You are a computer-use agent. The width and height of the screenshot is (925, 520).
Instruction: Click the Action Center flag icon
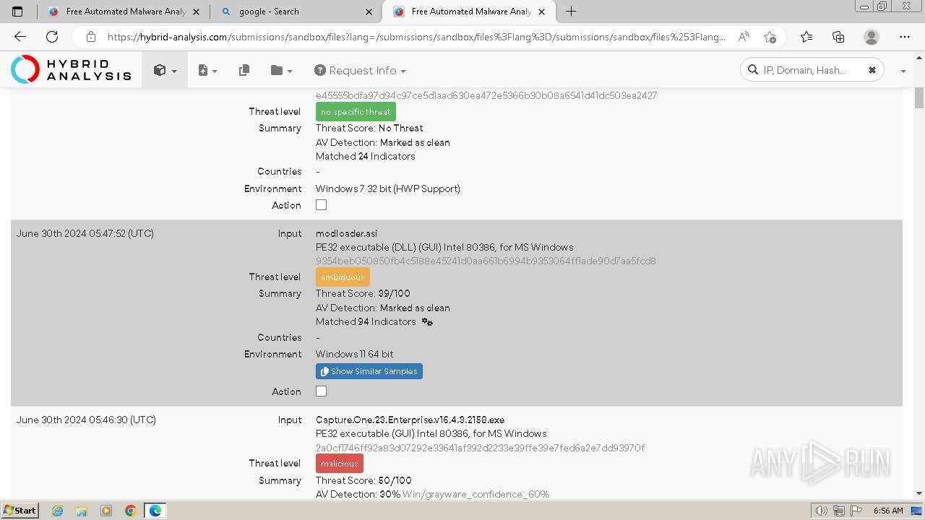click(856, 511)
